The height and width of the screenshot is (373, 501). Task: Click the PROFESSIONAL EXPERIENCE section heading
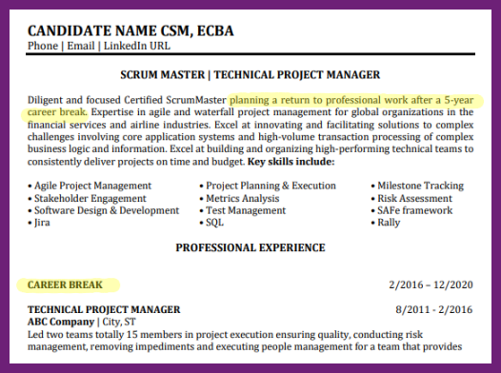pyautogui.click(x=250, y=248)
